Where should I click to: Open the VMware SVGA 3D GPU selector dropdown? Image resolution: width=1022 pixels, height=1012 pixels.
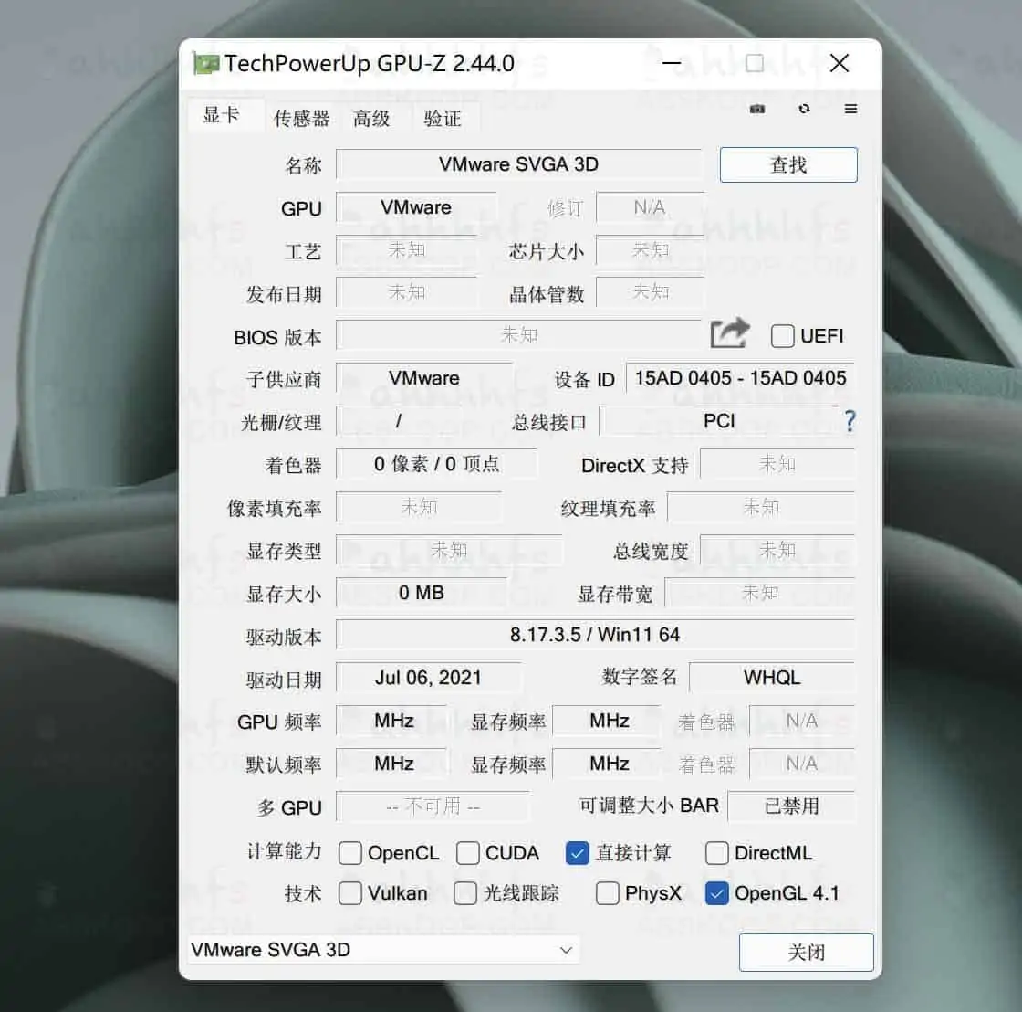[x=383, y=950]
